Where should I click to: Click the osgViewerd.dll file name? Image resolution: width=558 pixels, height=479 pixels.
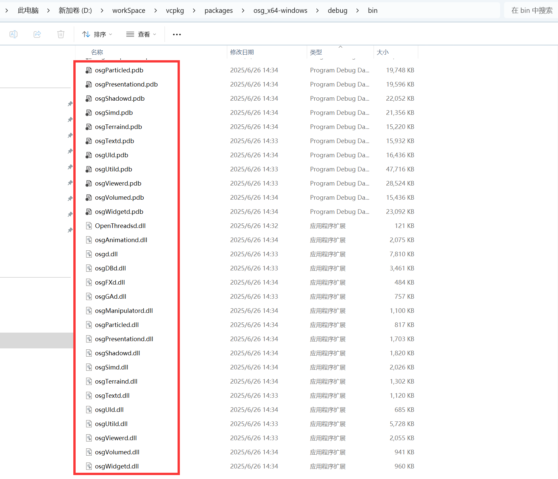coord(116,438)
